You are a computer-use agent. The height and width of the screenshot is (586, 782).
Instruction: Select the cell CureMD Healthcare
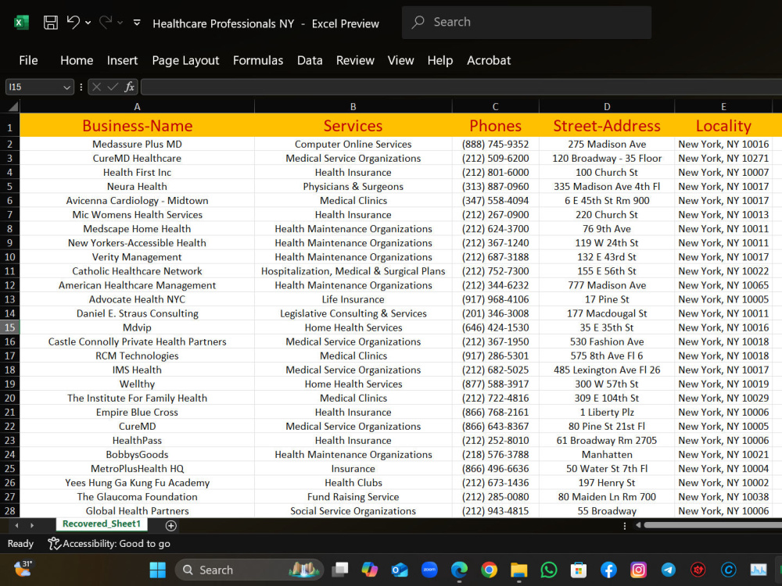click(x=137, y=158)
